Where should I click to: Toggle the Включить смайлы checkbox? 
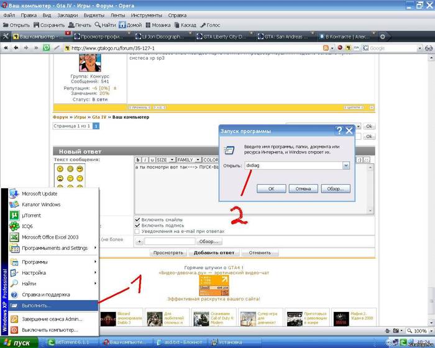coord(137,219)
